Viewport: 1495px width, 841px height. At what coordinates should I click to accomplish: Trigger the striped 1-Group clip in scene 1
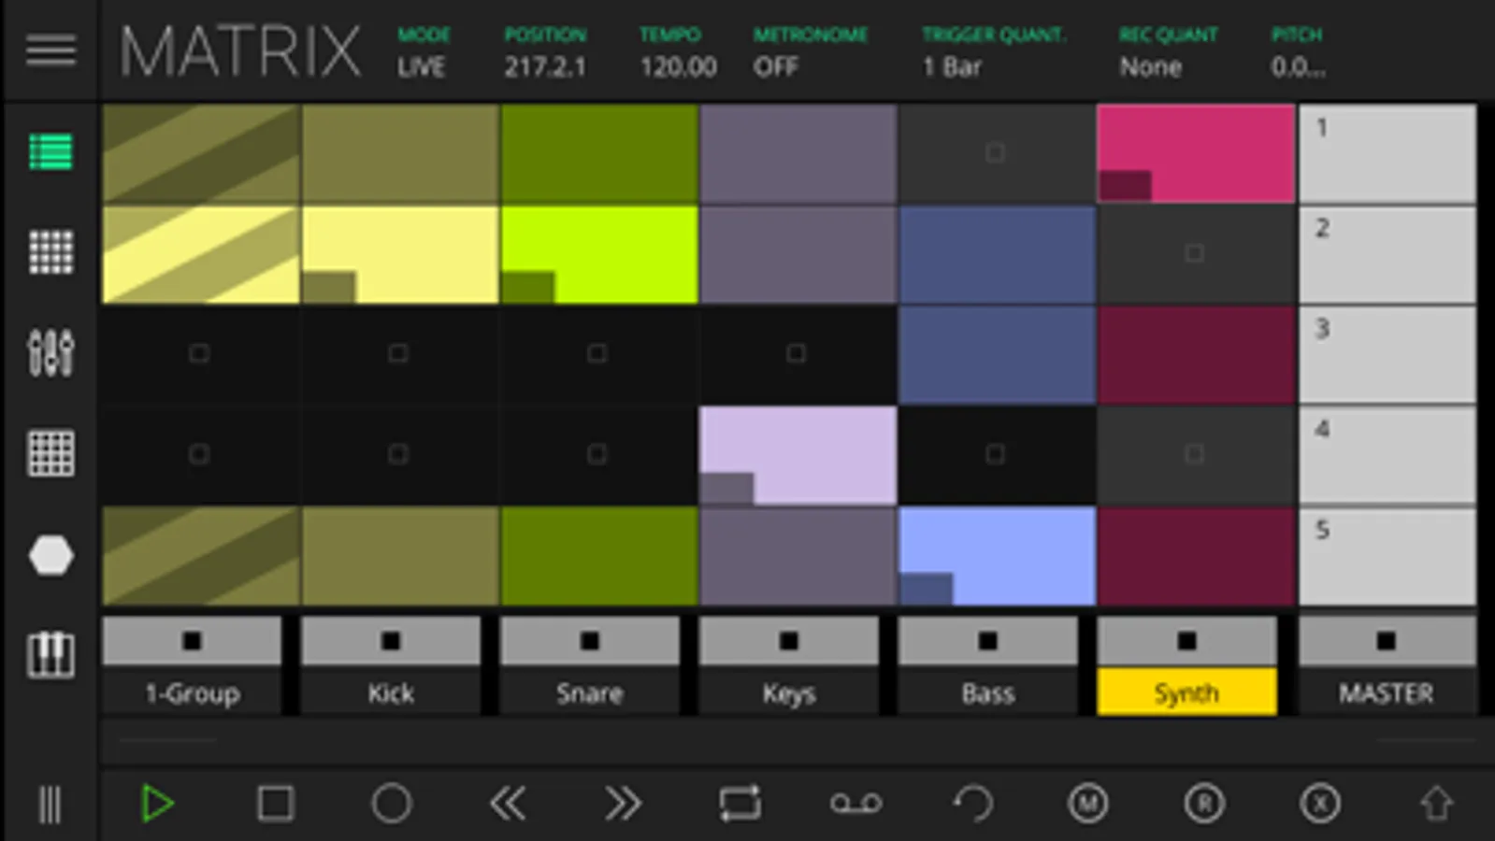click(201, 153)
